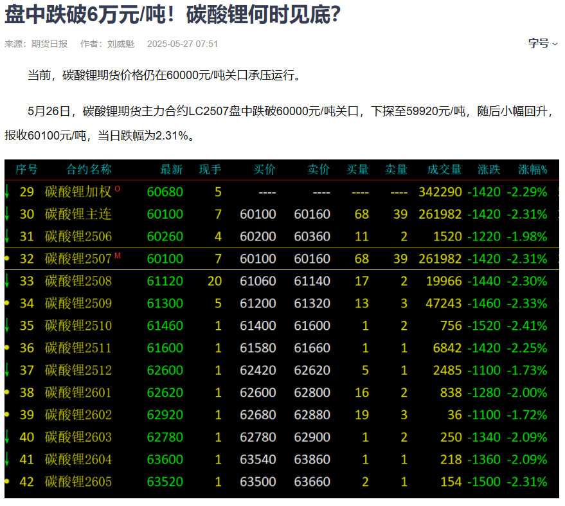Select contract name 碳酸锂2508

[x=78, y=281]
